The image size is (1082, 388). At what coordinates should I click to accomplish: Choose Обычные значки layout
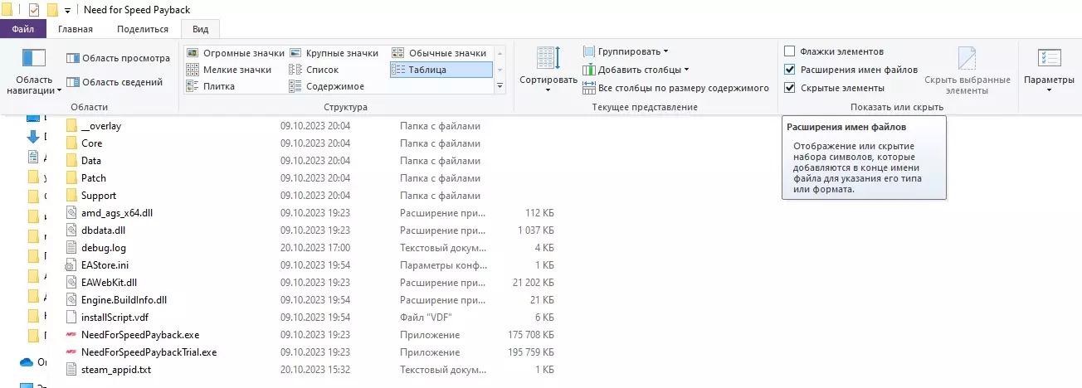(440, 53)
